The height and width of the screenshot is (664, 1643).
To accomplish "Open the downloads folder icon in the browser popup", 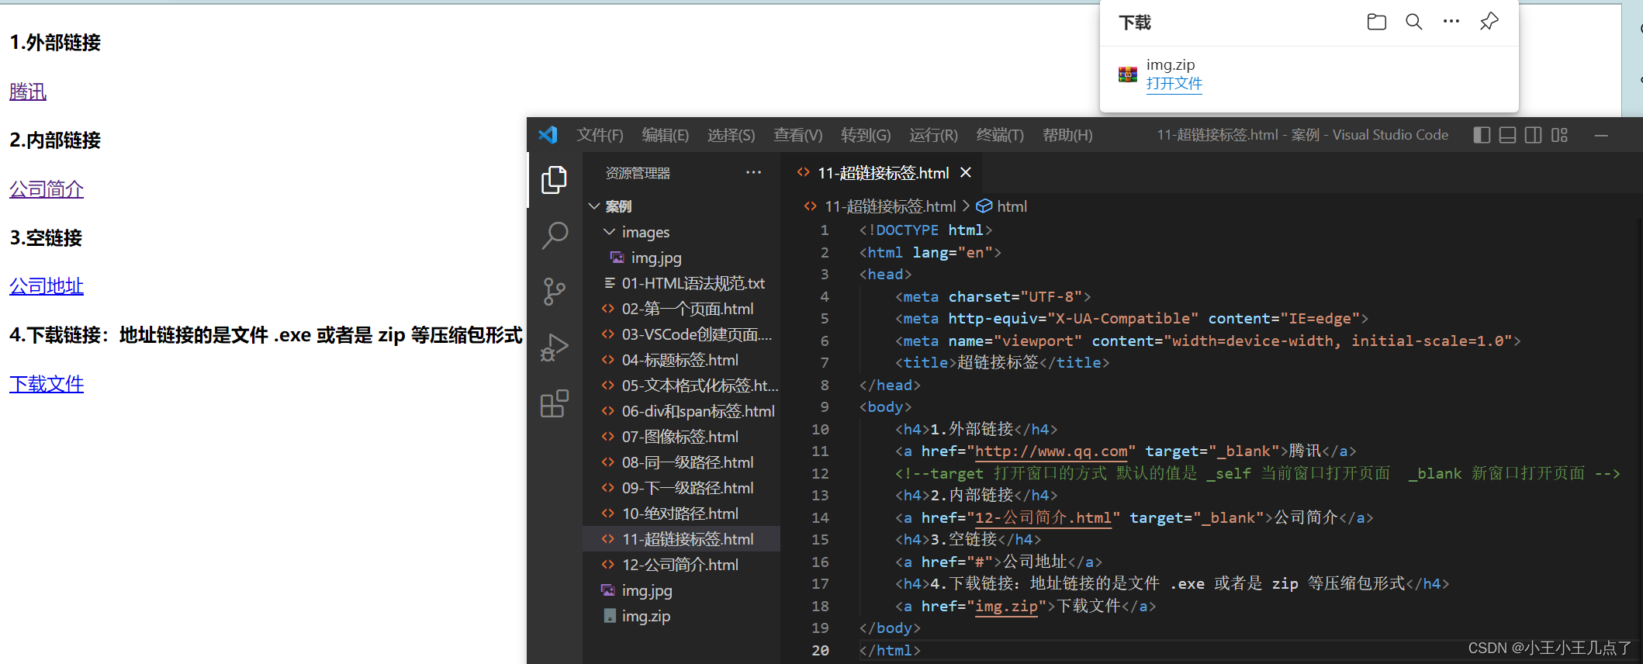I will [1377, 22].
